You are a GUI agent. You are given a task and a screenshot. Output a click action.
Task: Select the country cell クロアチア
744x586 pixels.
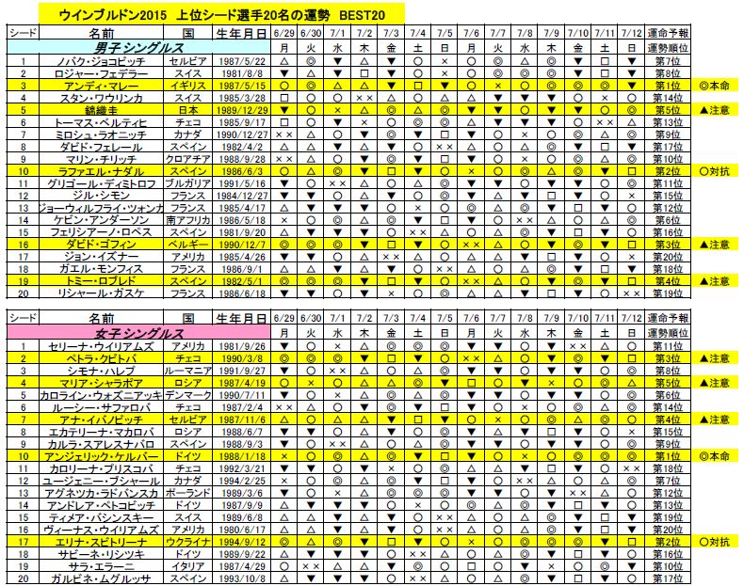coord(188,159)
